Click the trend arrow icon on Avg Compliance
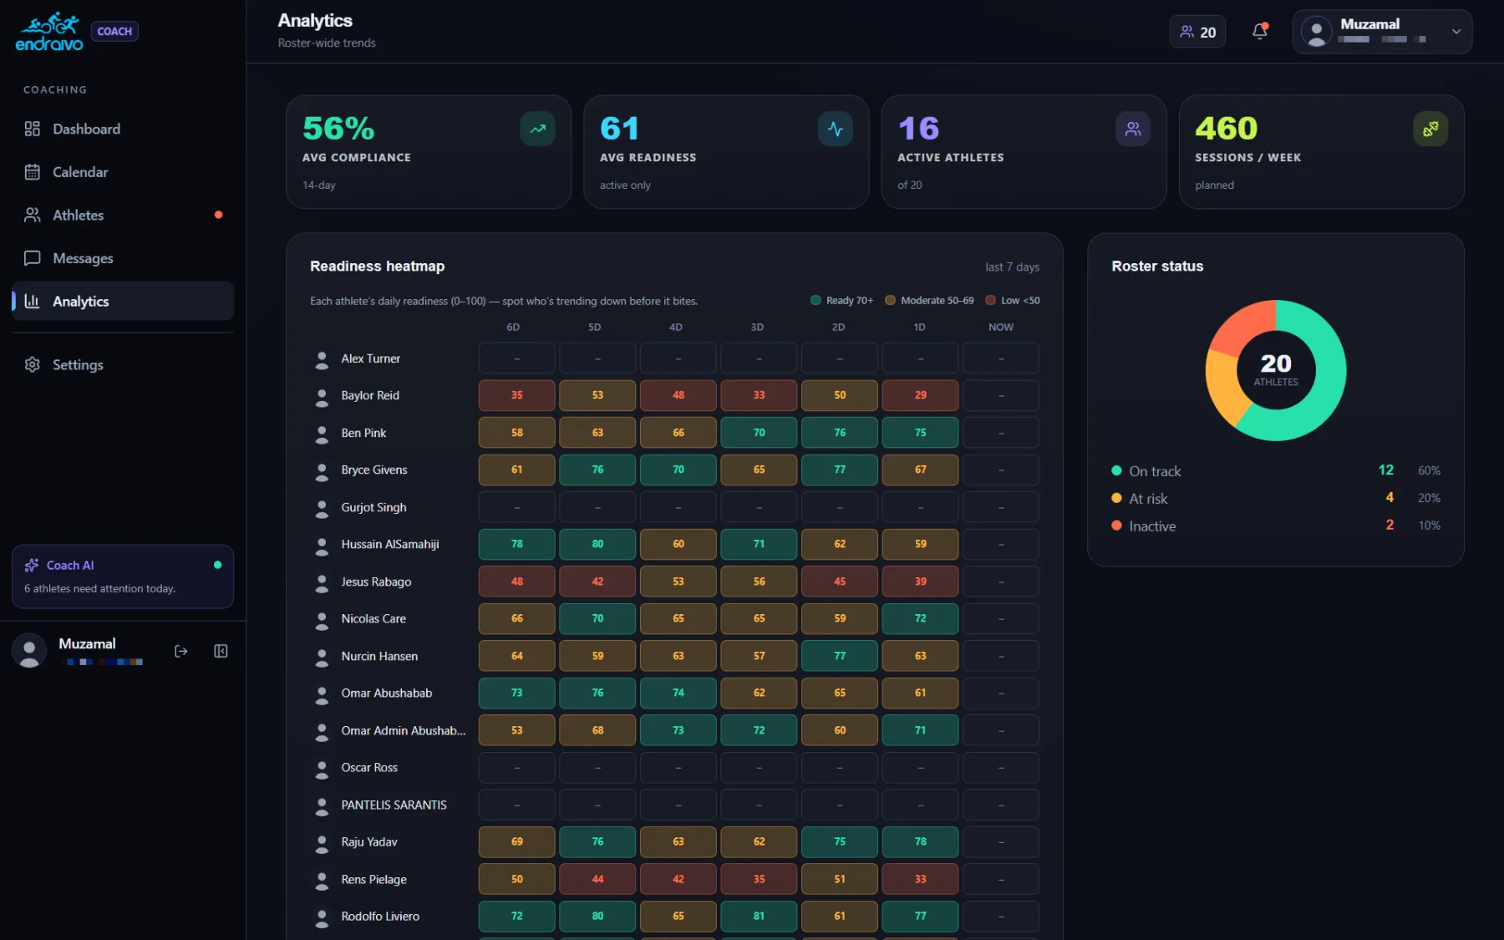The image size is (1504, 940). [537, 129]
